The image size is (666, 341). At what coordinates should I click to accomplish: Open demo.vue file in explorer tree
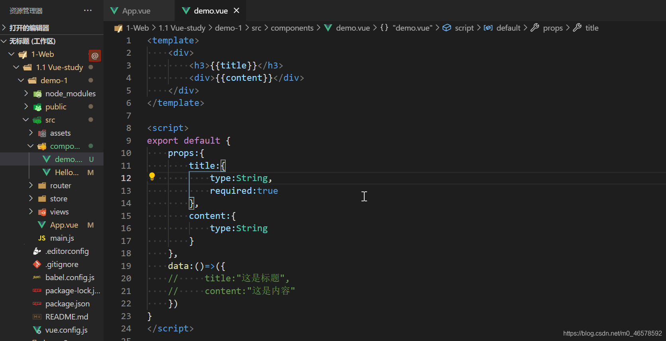point(52,159)
